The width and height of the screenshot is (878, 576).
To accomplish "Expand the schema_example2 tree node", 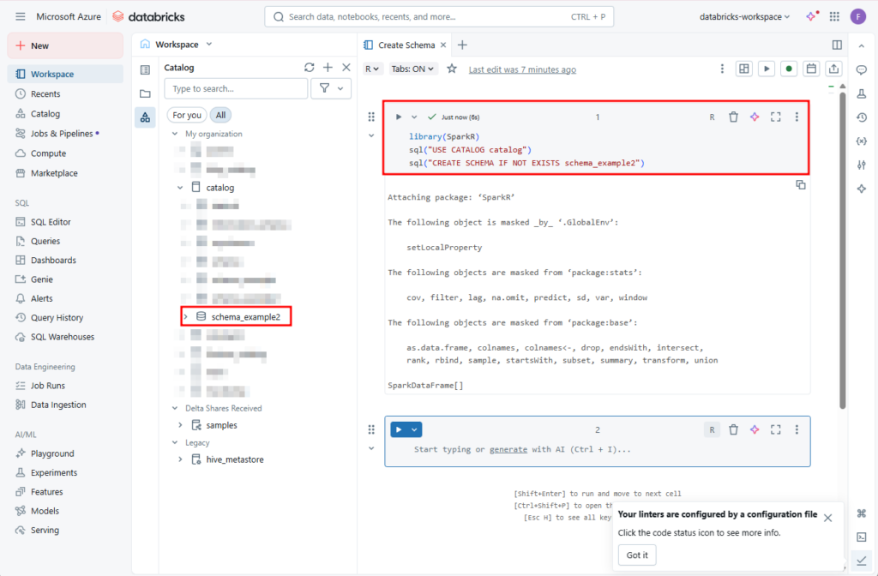I will pos(186,317).
